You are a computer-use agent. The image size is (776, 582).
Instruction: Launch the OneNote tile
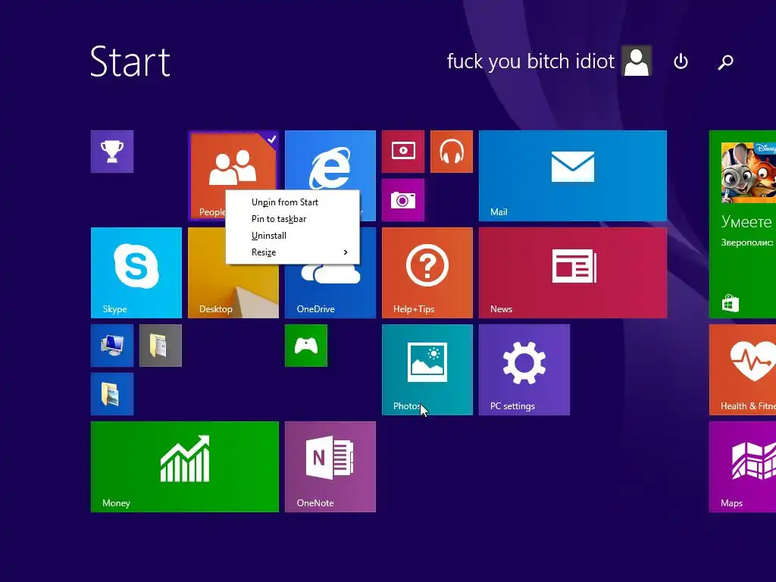point(330,467)
